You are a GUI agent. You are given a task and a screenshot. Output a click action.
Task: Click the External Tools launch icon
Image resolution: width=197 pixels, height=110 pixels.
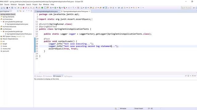[x=64, y=8]
